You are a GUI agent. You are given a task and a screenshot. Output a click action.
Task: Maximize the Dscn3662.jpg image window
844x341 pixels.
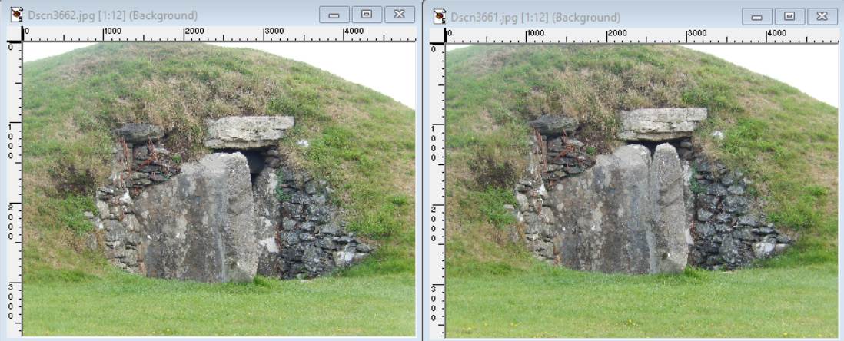(367, 15)
